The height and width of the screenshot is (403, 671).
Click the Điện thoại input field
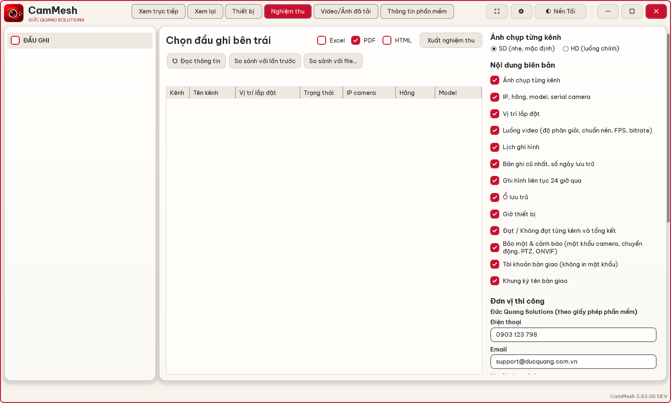573,334
